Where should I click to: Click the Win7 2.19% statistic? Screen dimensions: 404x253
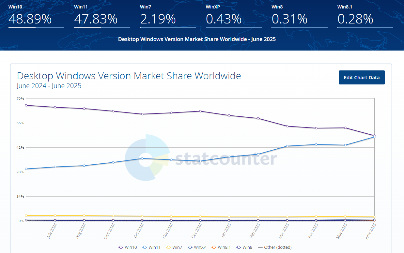pos(158,19)
